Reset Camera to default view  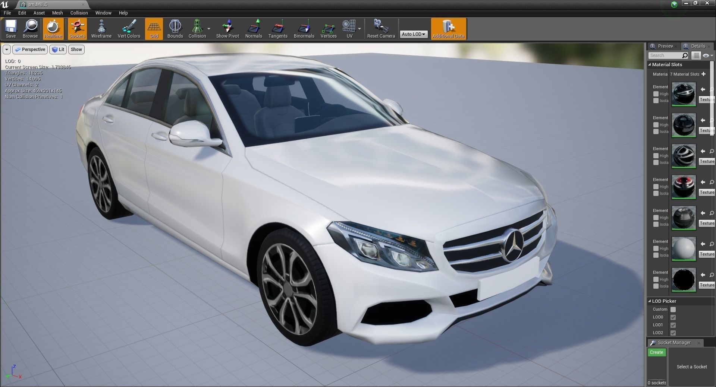click(x=381, y=29)
